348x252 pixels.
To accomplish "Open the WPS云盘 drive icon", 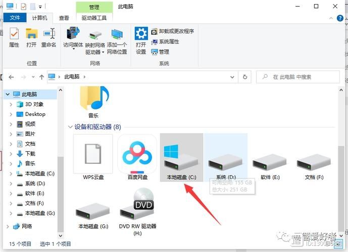I will pyautogui.click(x=93, y=158).
